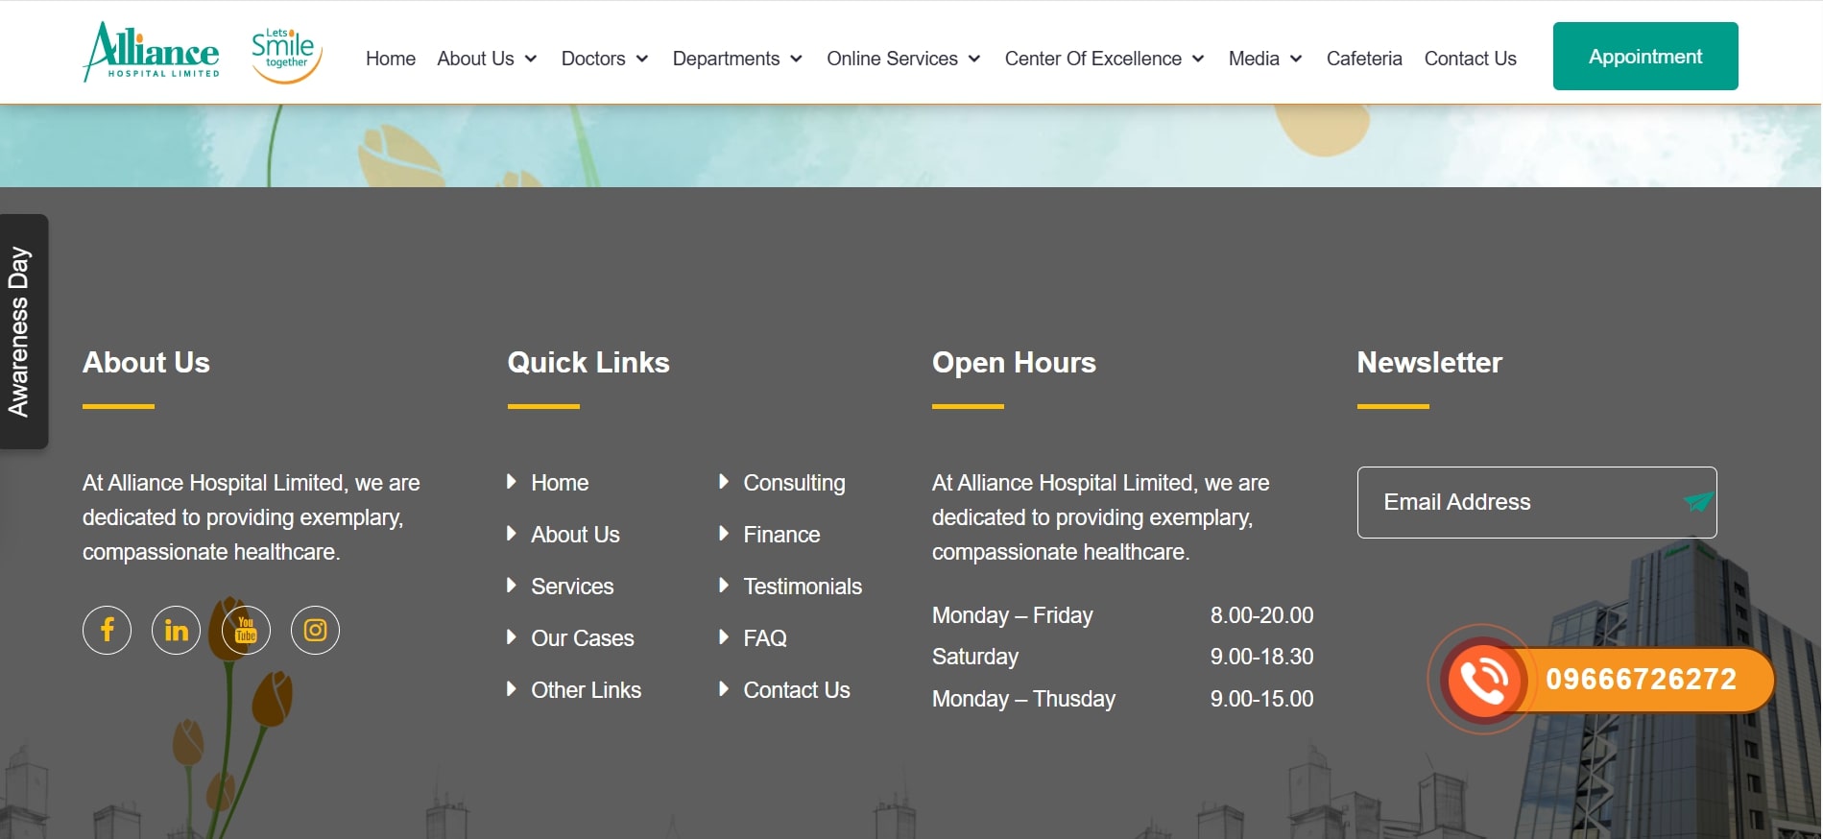Click the Lets Smile Together logo
Image resolution: width=1823 pixels, height=839 pixels.
pos(284,54)
